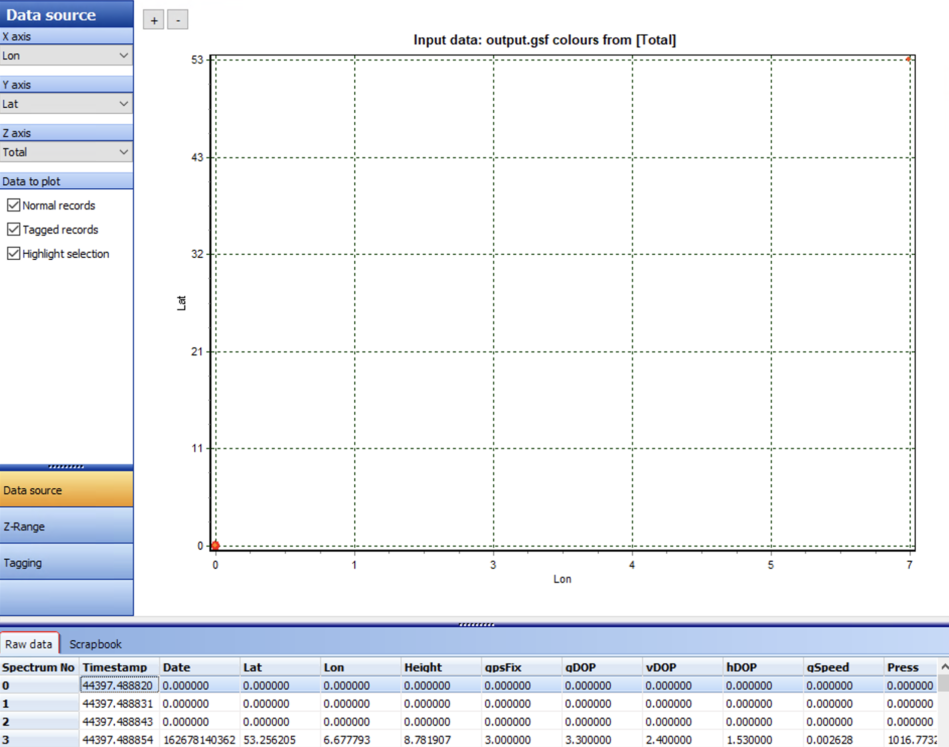Uncheck the Normal records checkbox
Screen dimensions: 949x747
point(14,205)
